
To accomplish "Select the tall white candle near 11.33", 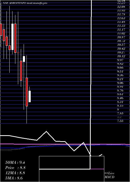I will point(12,37).
